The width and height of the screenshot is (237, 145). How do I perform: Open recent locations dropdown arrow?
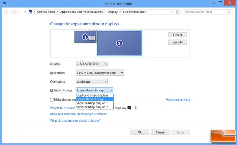(19, 12)
